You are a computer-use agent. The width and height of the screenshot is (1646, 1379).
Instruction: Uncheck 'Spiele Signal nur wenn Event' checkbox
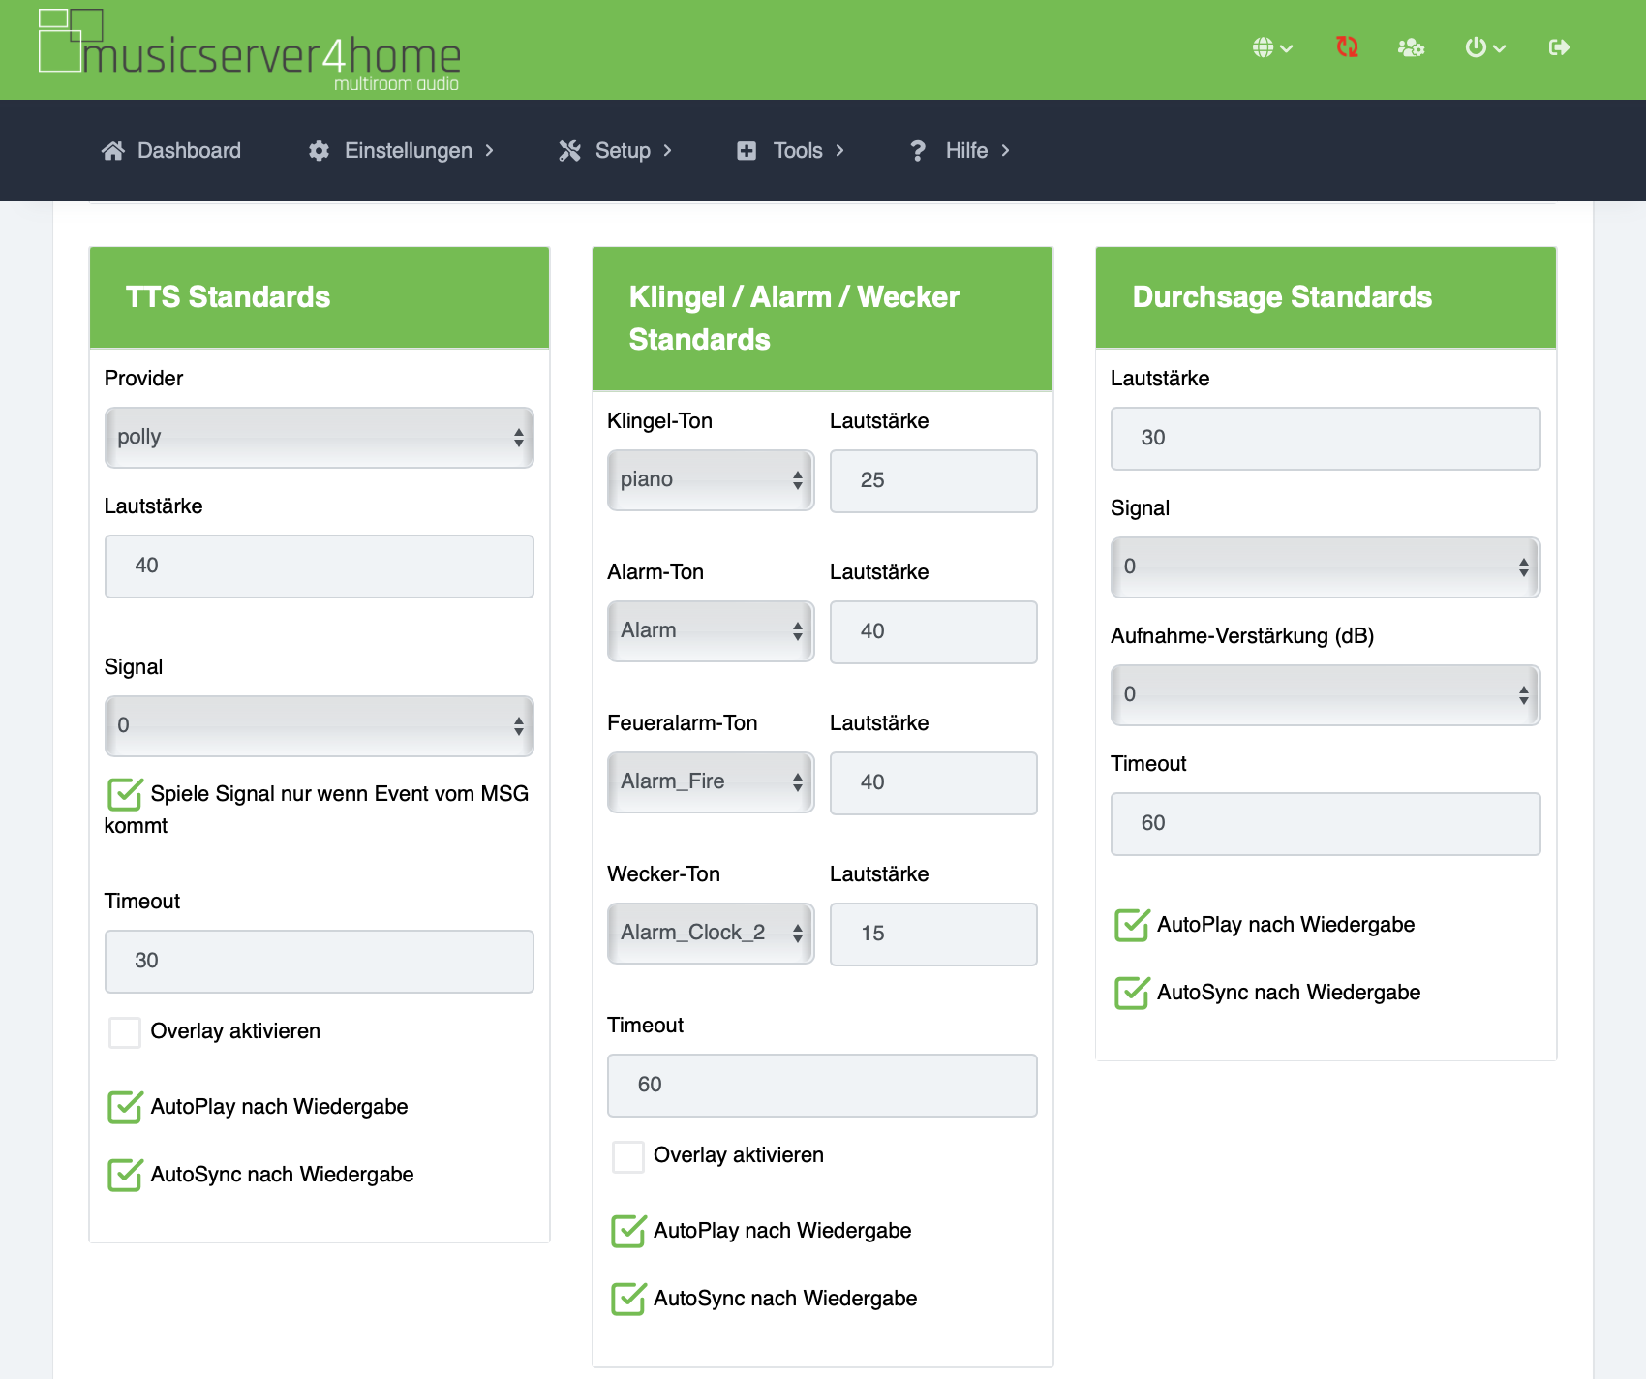click(125, 795)
